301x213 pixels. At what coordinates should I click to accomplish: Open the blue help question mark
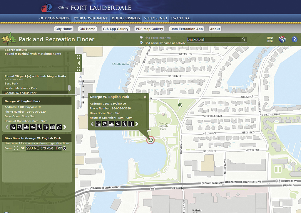pyautogui.click(x=295, y=39)
